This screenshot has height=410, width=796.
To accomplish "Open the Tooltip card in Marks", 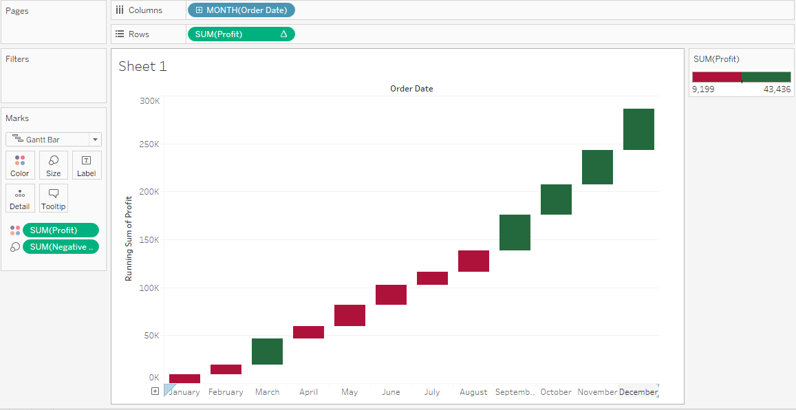I will [53, 198].
